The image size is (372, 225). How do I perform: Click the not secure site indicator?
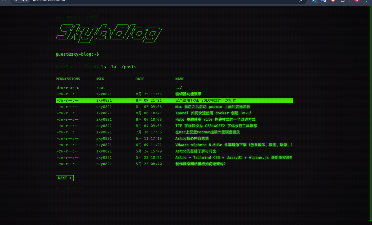click(x=21, y=1)
